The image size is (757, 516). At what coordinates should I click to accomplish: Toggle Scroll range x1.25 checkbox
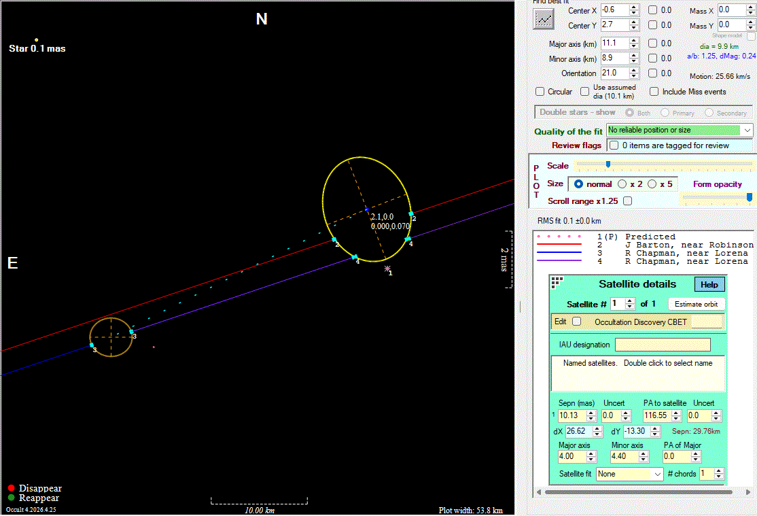(628, 201)
